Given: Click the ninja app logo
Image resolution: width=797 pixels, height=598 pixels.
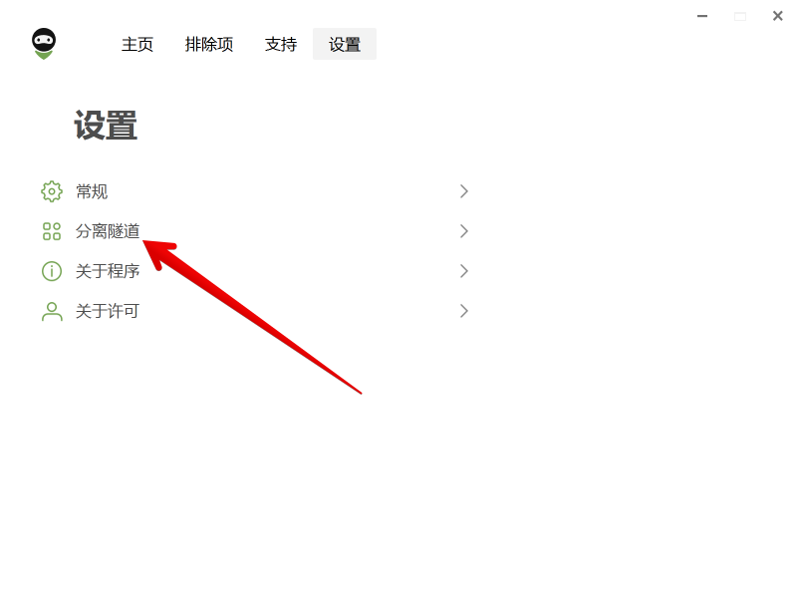Looking at the screenshot, I should [44, 44].
